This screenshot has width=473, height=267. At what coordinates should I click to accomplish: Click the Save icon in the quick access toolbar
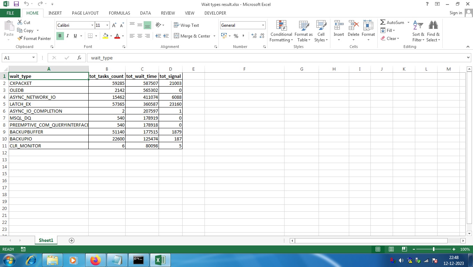pyautogui.click(x=16, y=4)
